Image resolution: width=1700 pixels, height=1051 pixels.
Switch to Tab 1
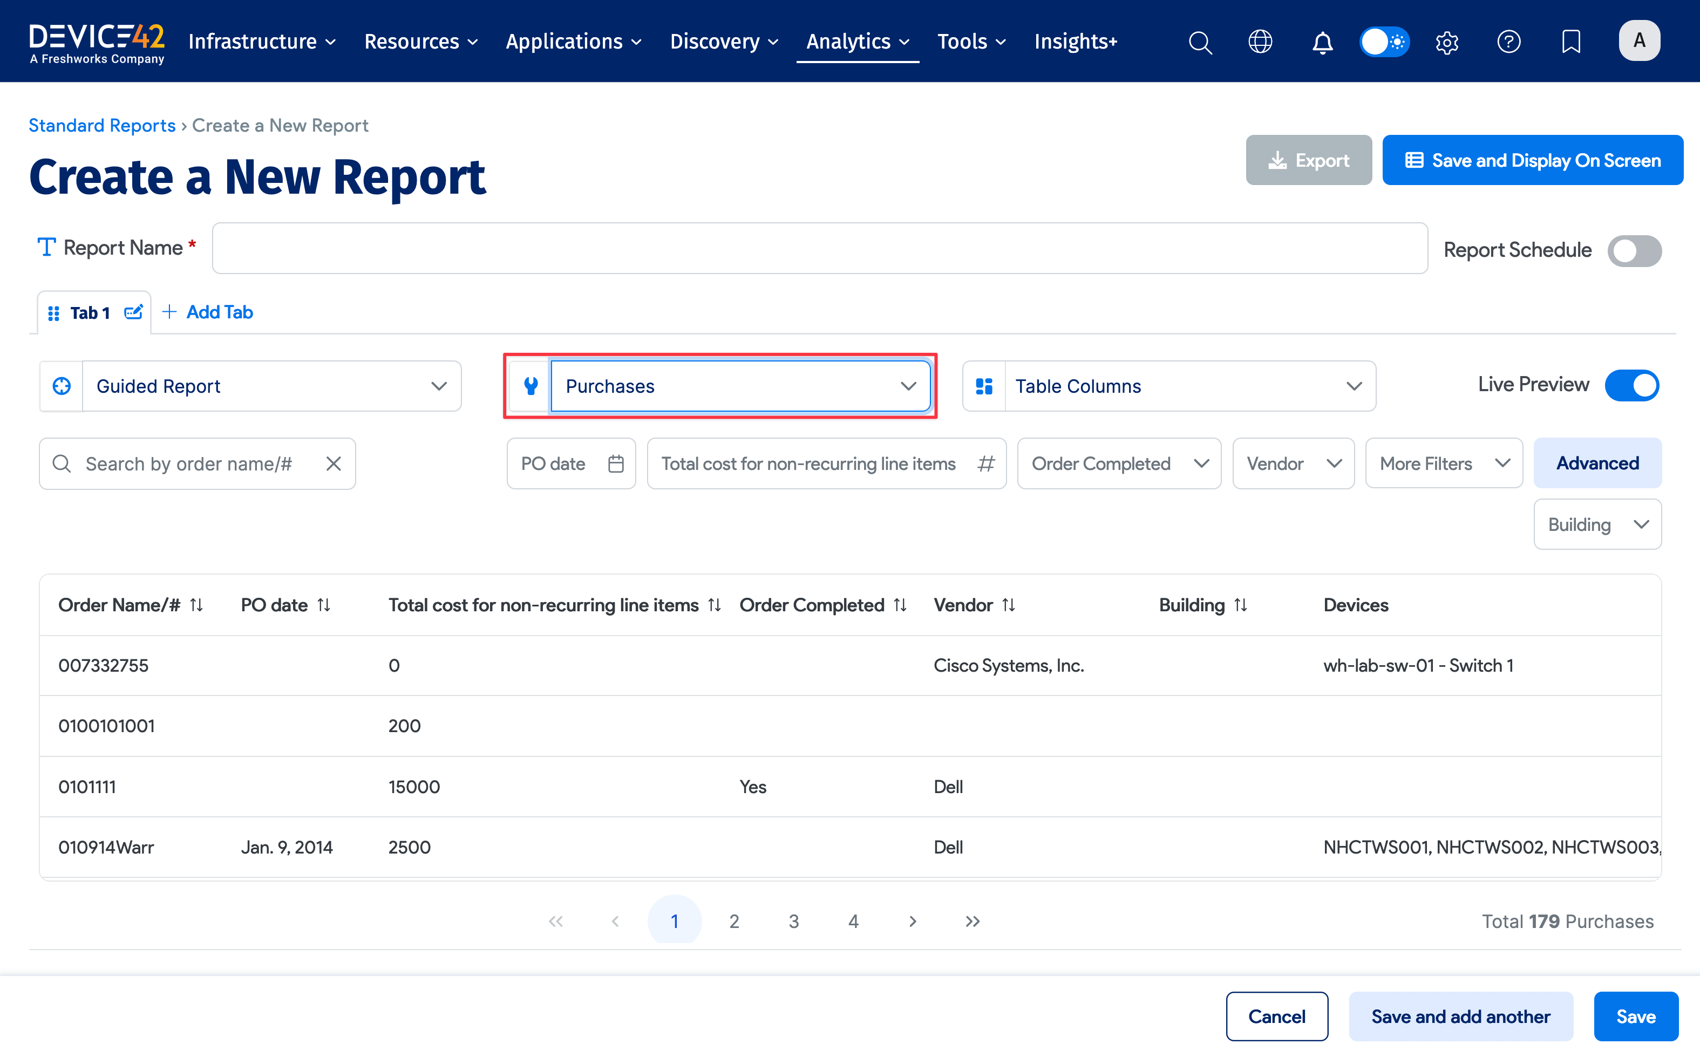click(89, 312)
